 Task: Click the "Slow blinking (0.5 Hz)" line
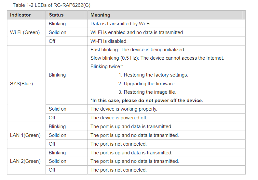tap(157, 58)
